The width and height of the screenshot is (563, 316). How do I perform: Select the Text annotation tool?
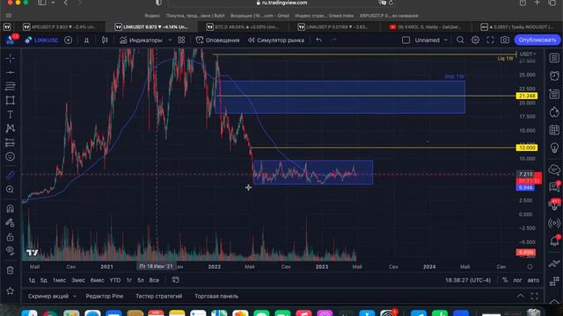[10, 114]
